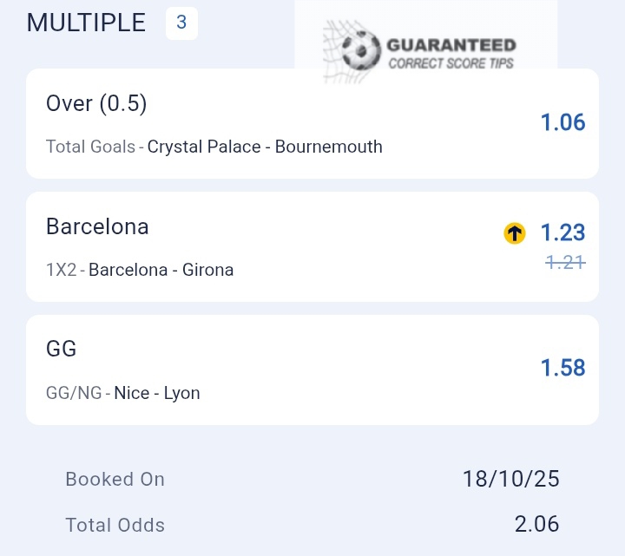Click the updated 1.23 odds value
625x556 pixels.
point(562,232)
